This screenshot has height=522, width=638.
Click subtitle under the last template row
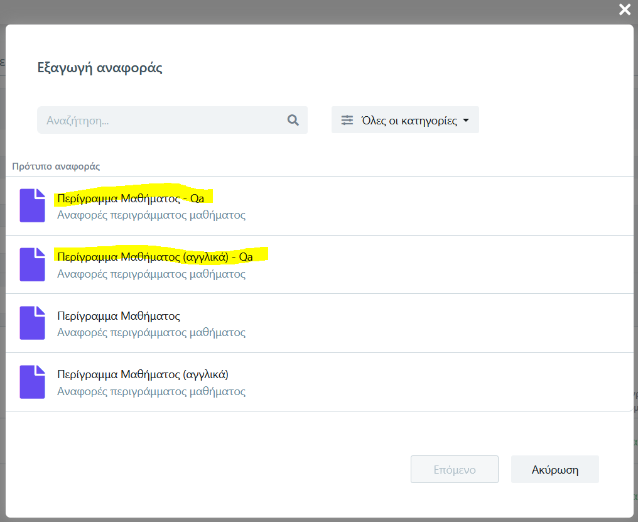tap(151, 392)
